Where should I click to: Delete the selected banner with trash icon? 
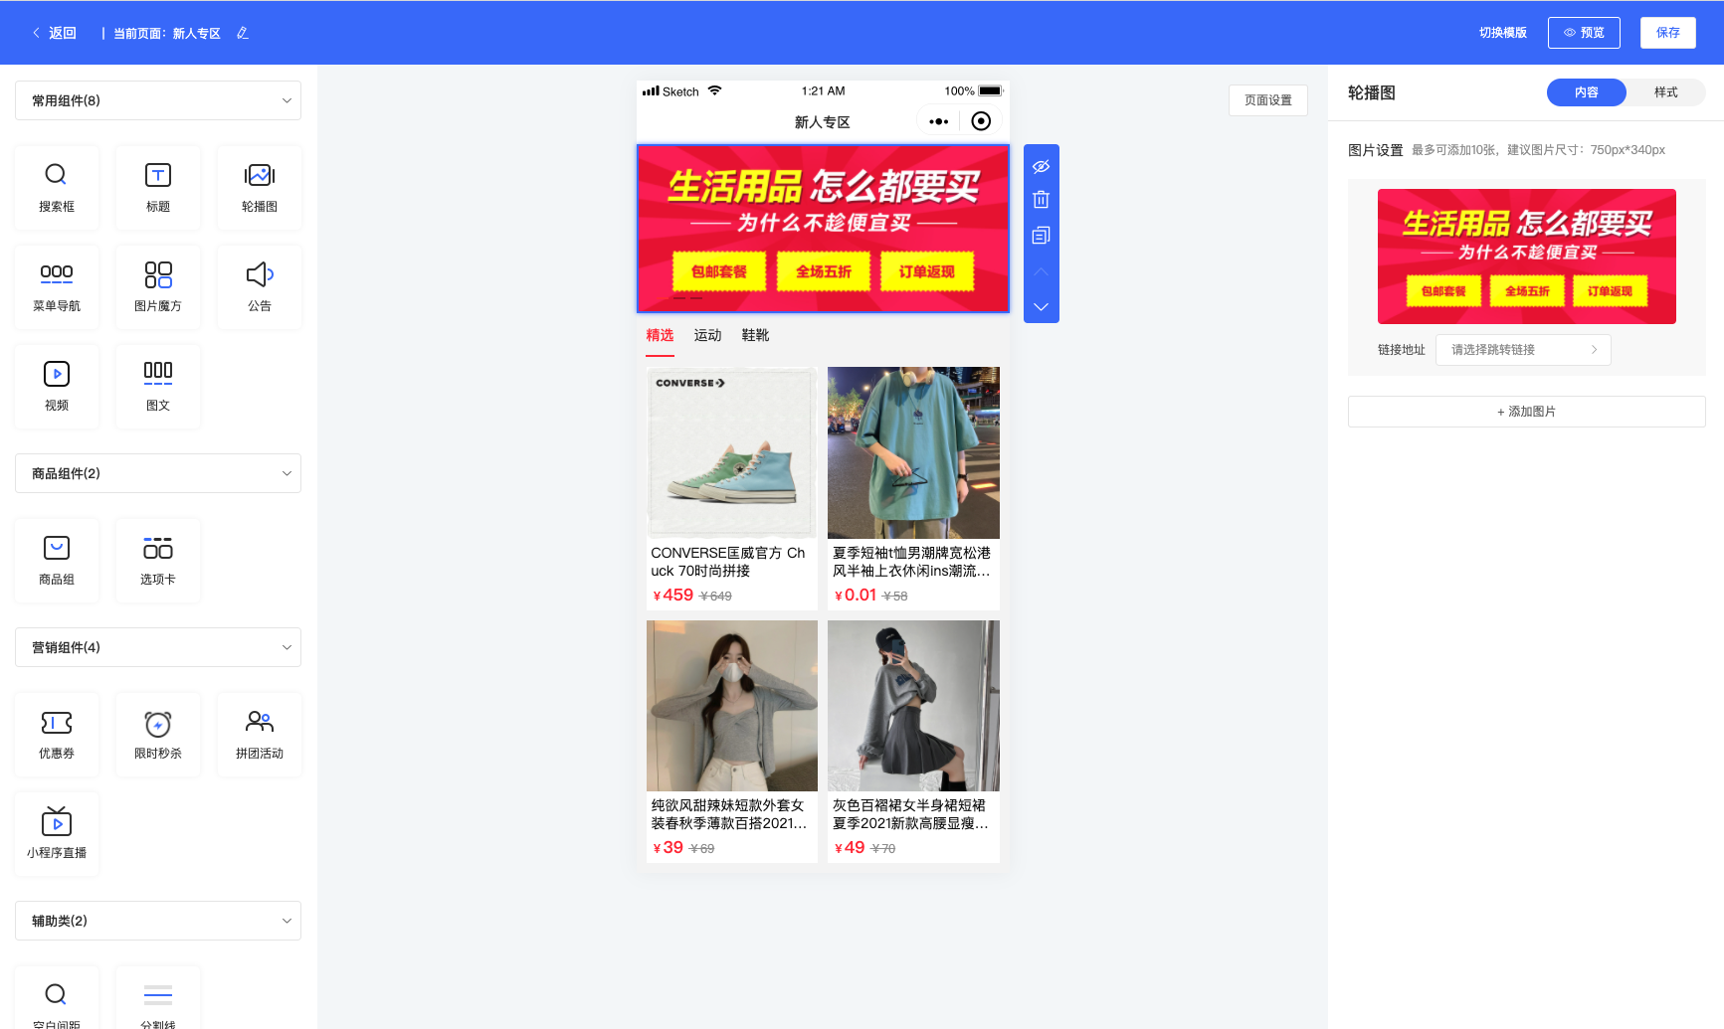point(1041,200)
